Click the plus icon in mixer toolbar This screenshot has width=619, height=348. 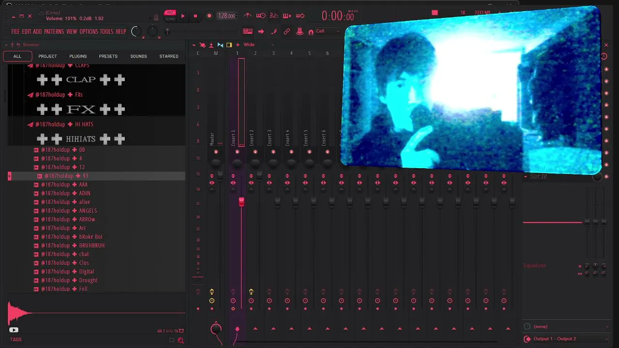(x=237, y=45)
